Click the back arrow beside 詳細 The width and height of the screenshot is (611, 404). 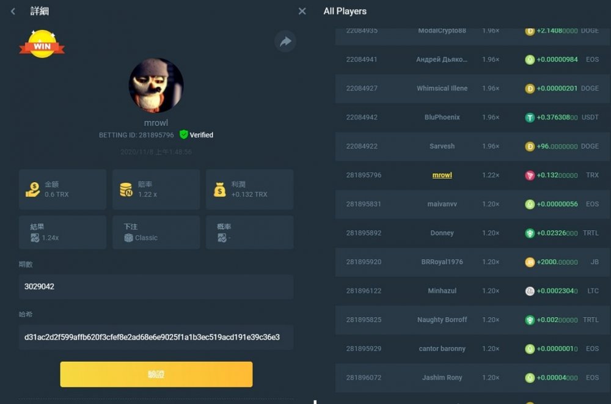pyautogui.click(x=13, y=11)
